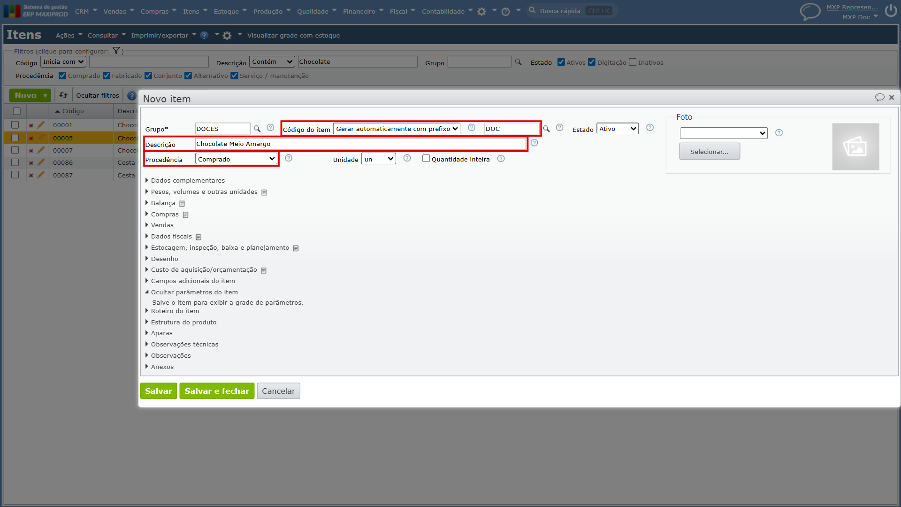
Task: Open the help icon beside the Unidade dropdown
Action: point(407,158)
